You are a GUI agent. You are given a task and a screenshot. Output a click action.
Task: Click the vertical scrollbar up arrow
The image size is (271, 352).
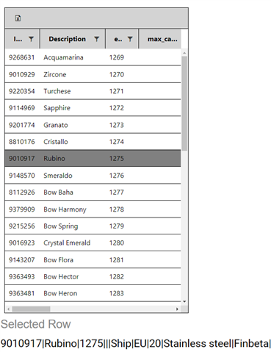pos(184,53)
